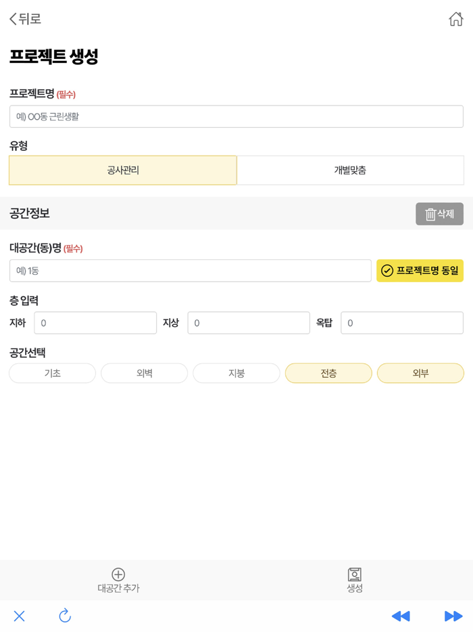Click the back arrow icon next to 뒤로
This screenshot has width=473, height=632.
coord(12,20)
